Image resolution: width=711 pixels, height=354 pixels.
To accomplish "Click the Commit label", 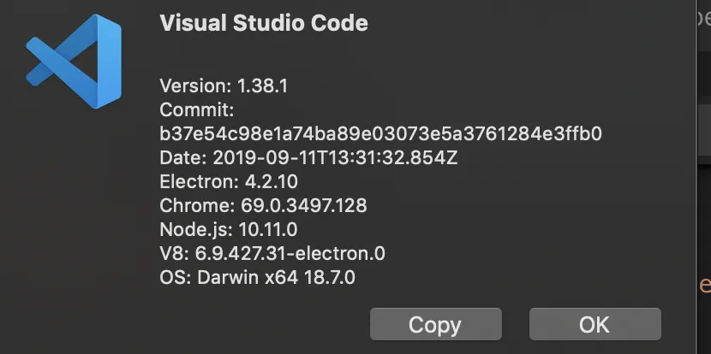I will (196, 109).
